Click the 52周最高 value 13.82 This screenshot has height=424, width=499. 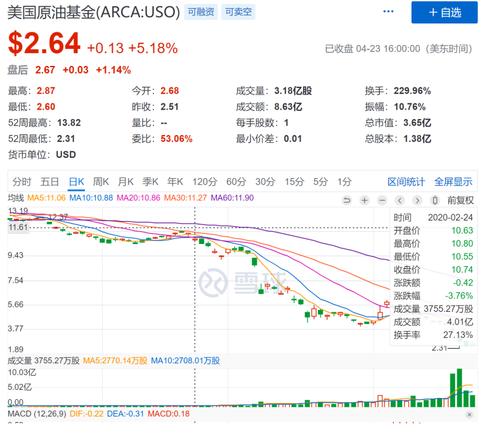click(x=69, y=123)
